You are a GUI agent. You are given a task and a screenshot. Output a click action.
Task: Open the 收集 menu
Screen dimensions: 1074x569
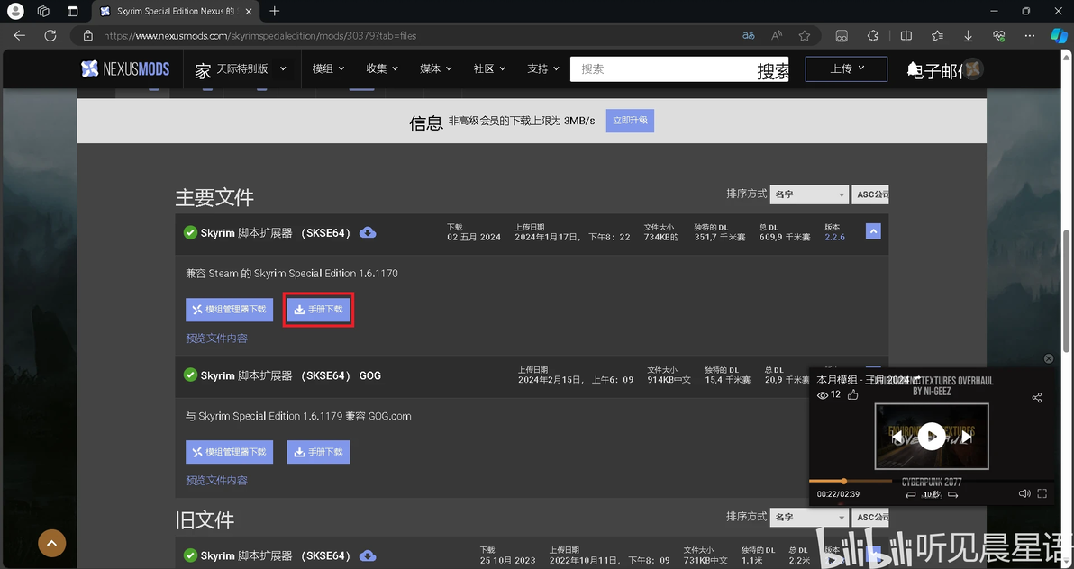(381, 68)
